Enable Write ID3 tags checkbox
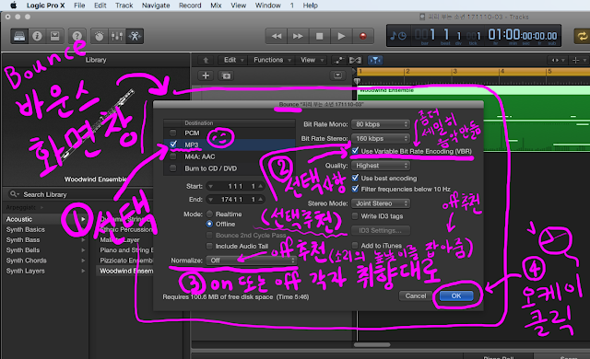Viewport: 590px width, 359px height. [x=355, y=216]
